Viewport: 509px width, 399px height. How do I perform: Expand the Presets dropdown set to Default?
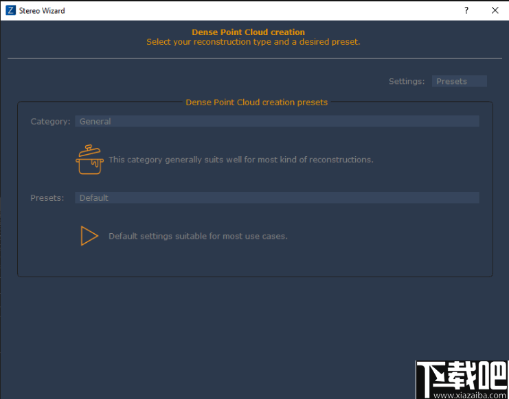point(277,197)
